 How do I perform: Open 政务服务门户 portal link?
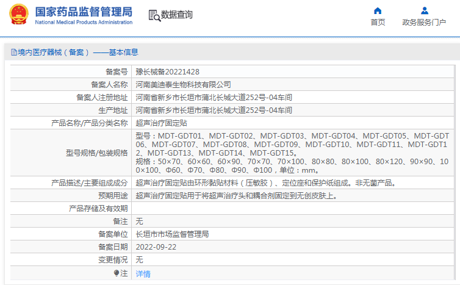(x=424, y=23)
